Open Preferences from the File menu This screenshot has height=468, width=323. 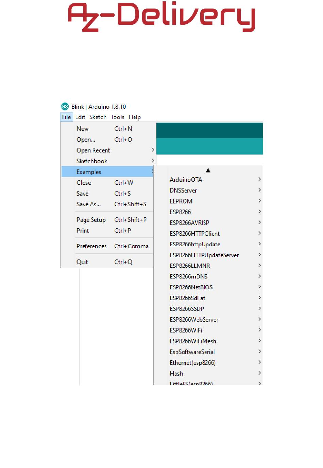coord(107,246)
